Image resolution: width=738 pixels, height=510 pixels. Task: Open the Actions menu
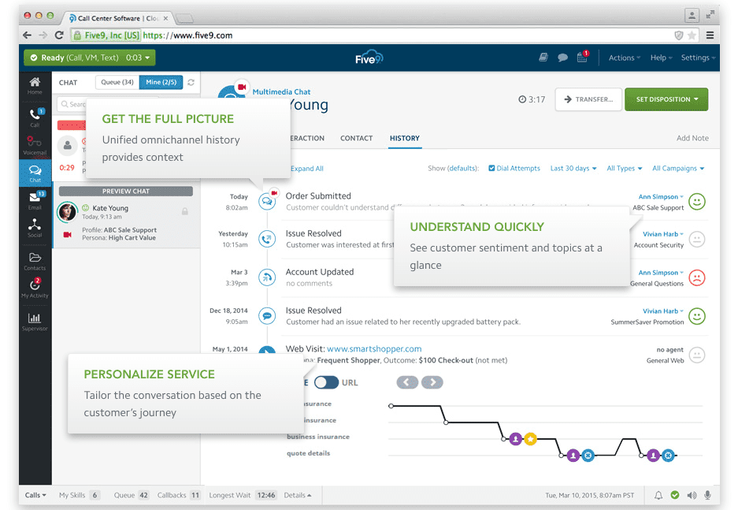tap(624, 58)
